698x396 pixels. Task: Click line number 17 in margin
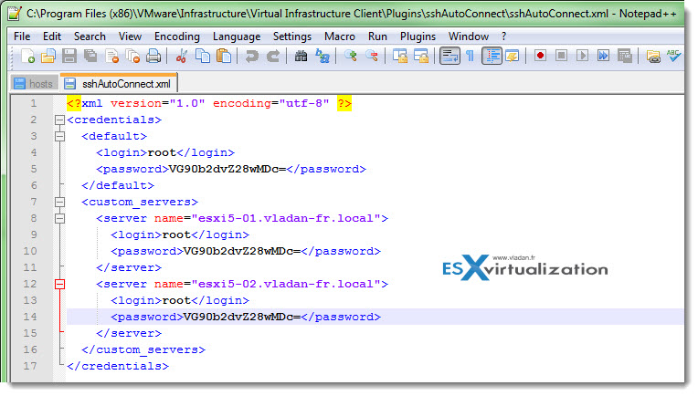coord(30,366)
